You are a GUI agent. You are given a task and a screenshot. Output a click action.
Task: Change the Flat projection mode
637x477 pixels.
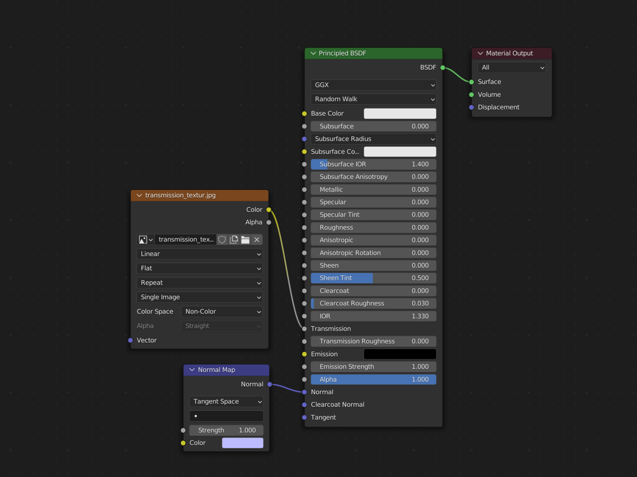point(199,268)
